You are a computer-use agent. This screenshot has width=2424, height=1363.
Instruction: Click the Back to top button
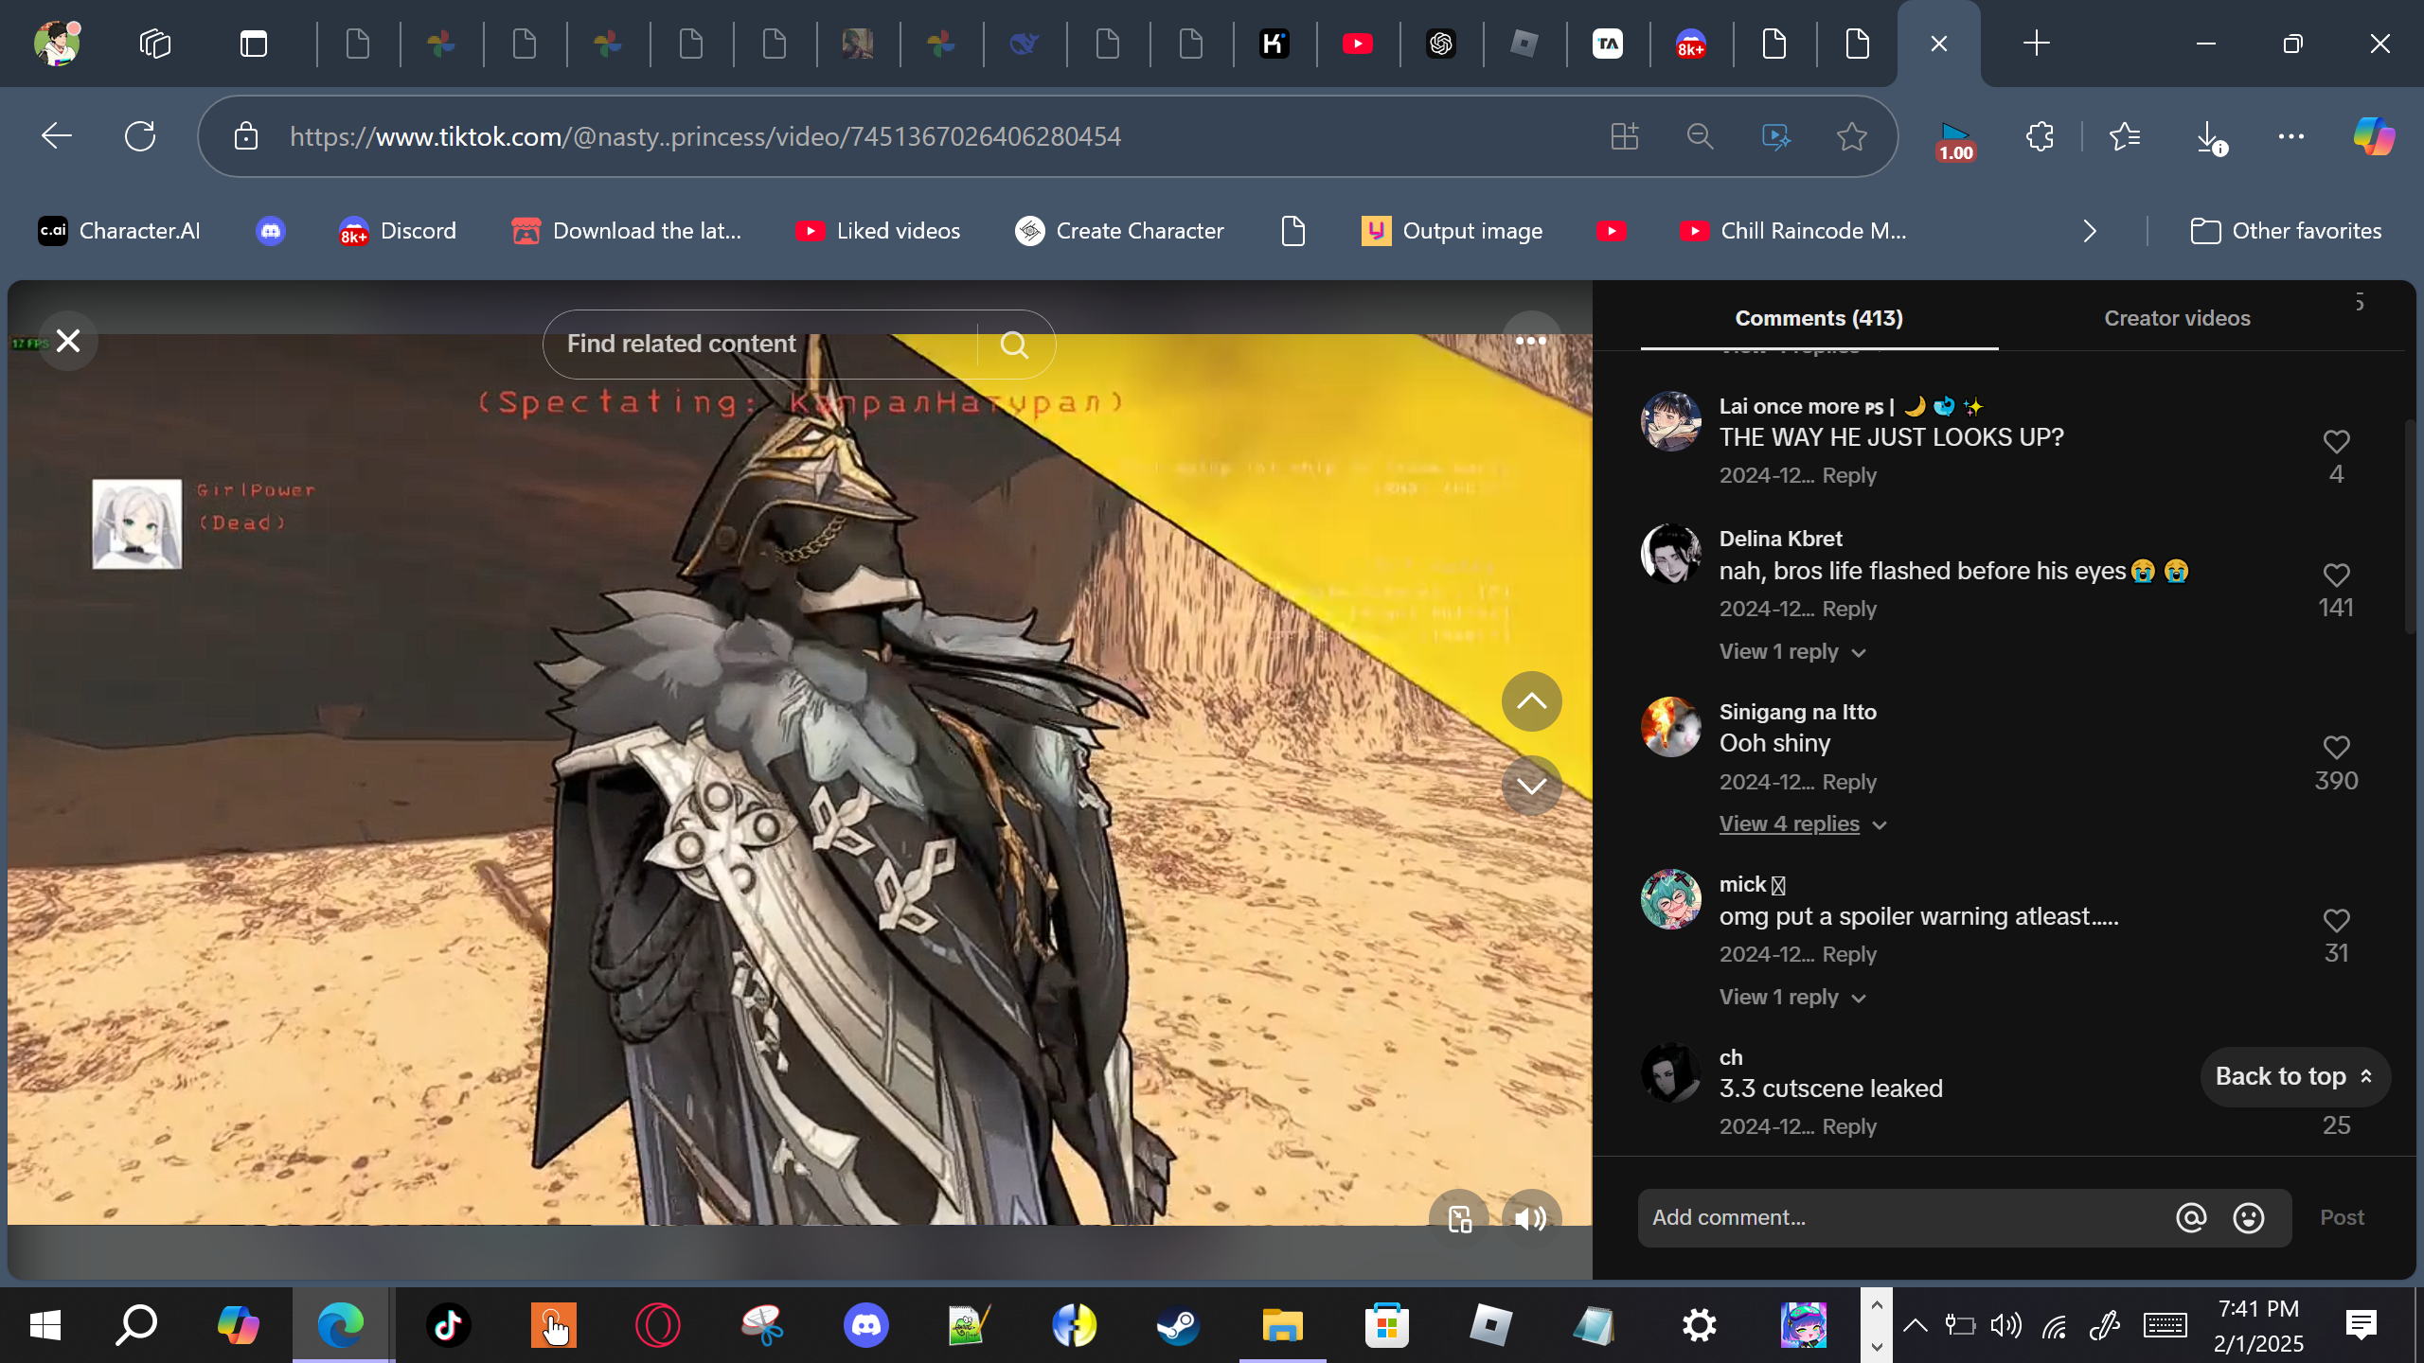click(2294, 1077)
